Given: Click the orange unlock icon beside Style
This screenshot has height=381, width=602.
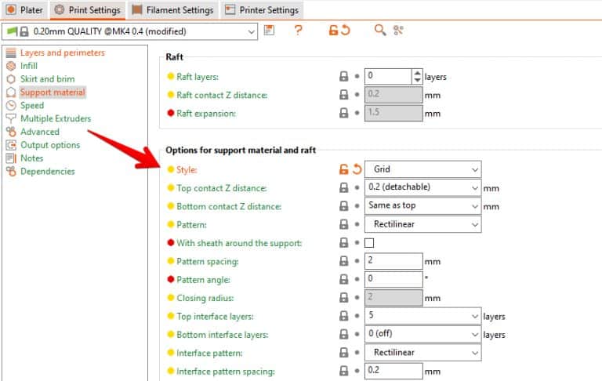Looking at the screenshot, I should pos(343,169).
